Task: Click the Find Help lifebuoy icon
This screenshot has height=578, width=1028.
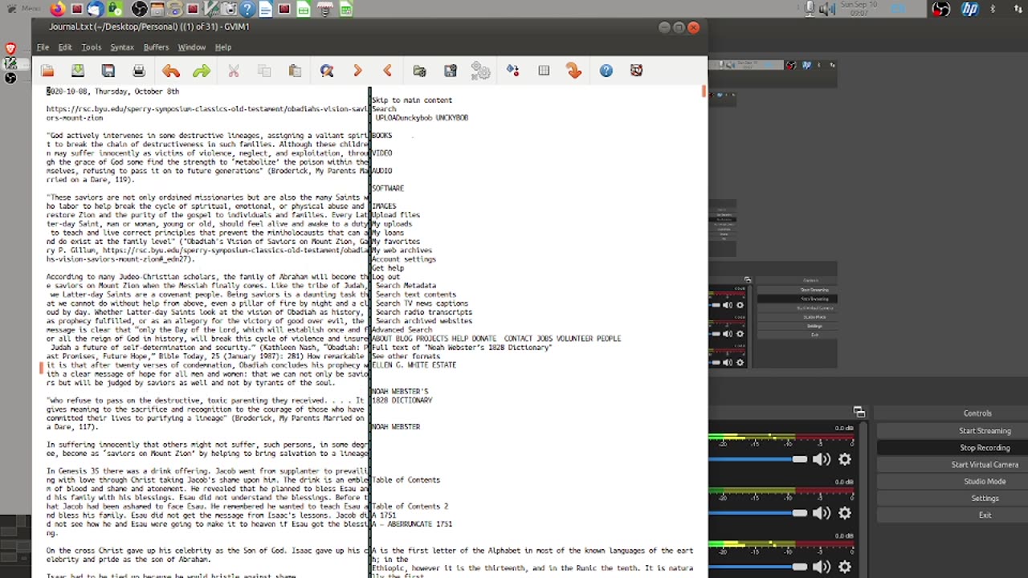Action: 636,71
